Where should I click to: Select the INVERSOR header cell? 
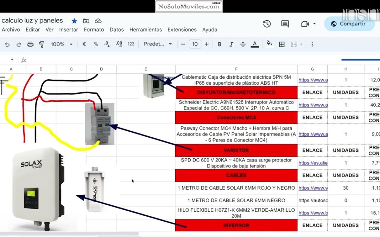coord(236,225)
